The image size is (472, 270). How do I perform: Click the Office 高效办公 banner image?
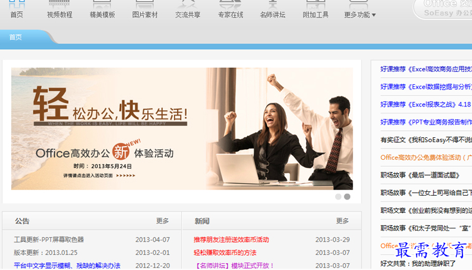[x=182, y=128]
